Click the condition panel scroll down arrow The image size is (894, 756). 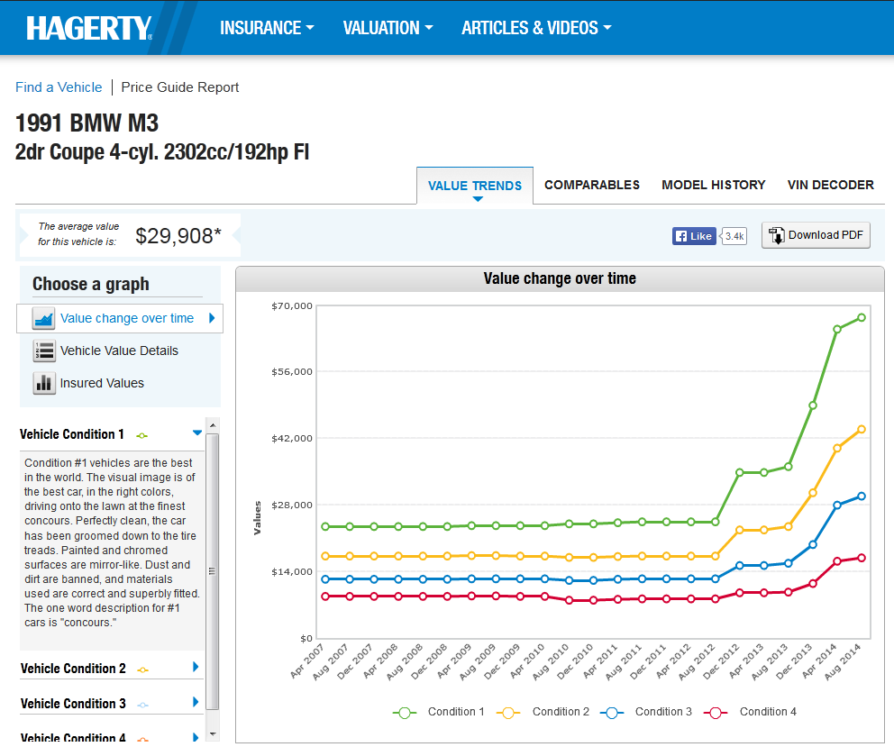tap(212, 734)
